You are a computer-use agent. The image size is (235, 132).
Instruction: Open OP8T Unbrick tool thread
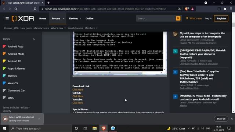click(x=203, y=54)
